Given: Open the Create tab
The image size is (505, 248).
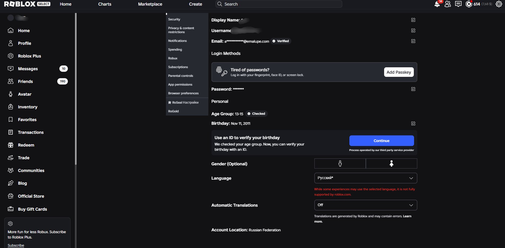Looking at the screenshot, I should pos(196,4).
